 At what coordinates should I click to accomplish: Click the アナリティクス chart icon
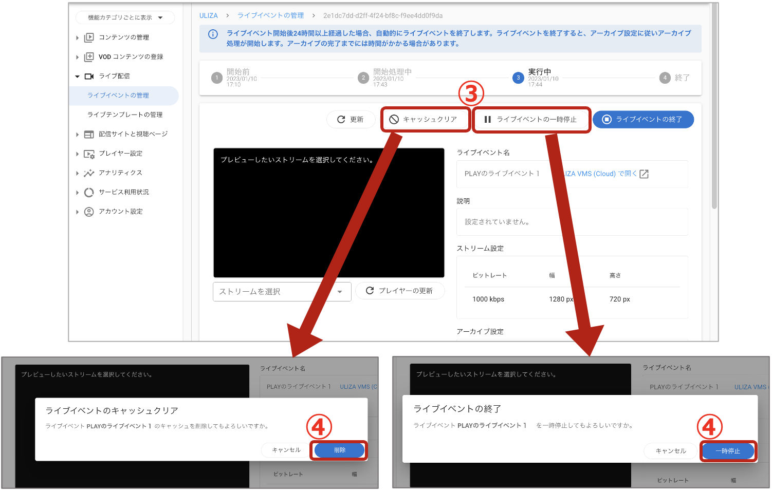coord(89,173)
